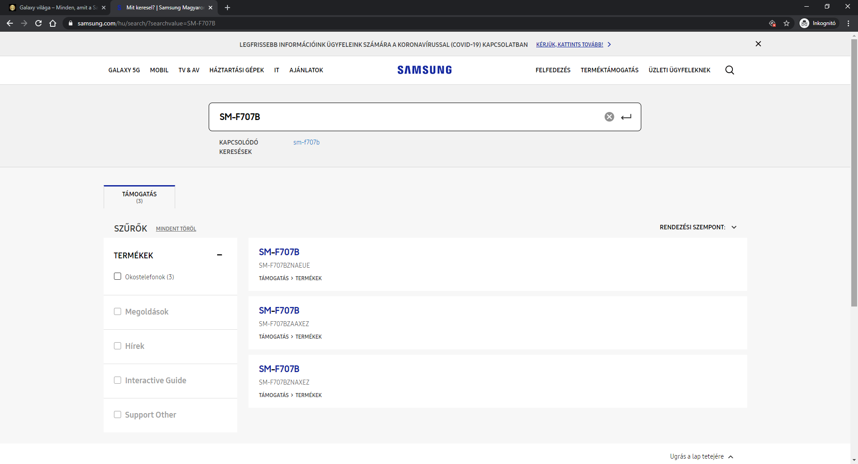
Task: Check the Okostelefonok filter checkbox
Action: [118, 277]
